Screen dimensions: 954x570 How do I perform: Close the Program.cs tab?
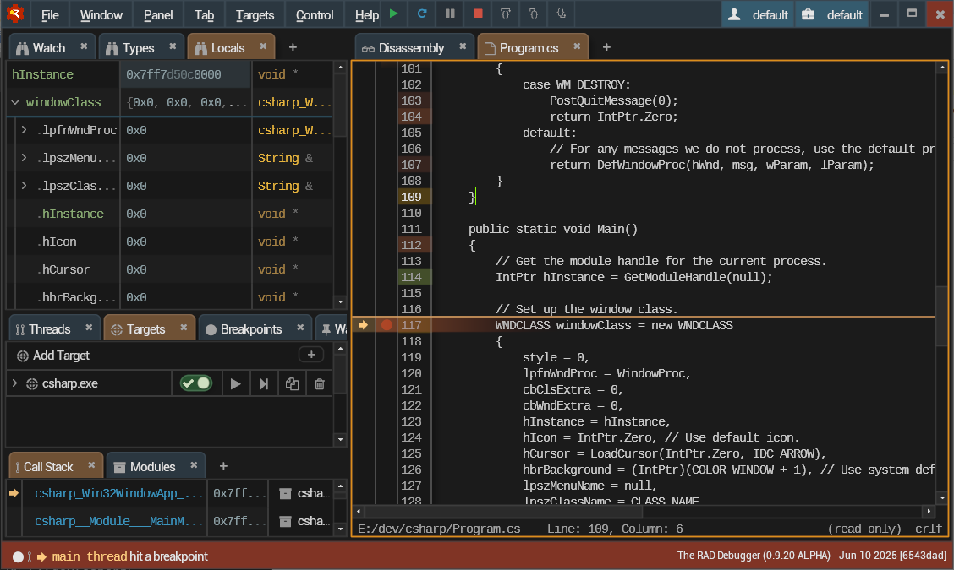point(577,46)
